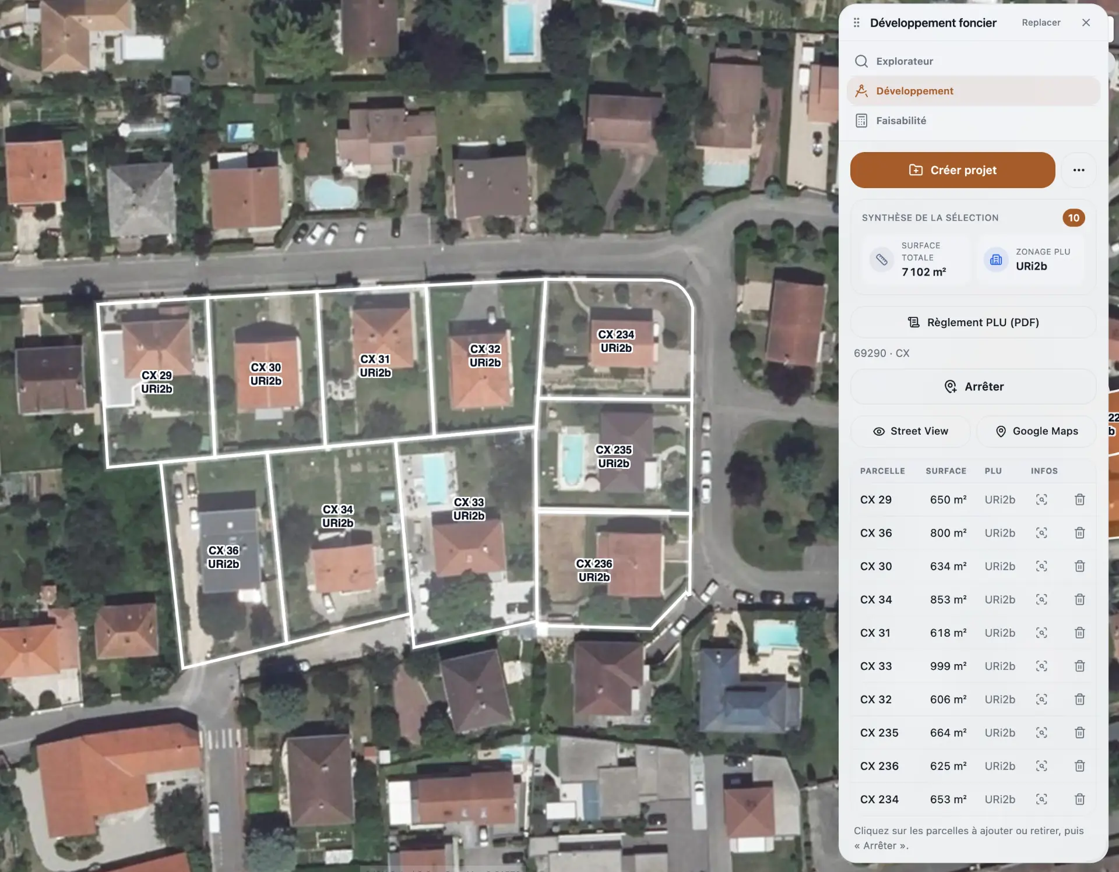Zoom to parcel CX 31 via focus icon
Image resolution: width=1119 pixels, height=872 pixels.
coord(1041,633)
